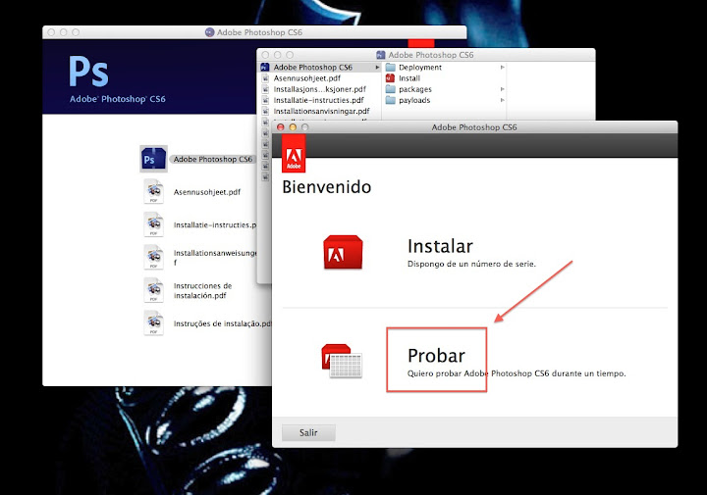Select Installatie-instructies PDF icon in disk window
707x495 pixels.
(x=154, y=224)
